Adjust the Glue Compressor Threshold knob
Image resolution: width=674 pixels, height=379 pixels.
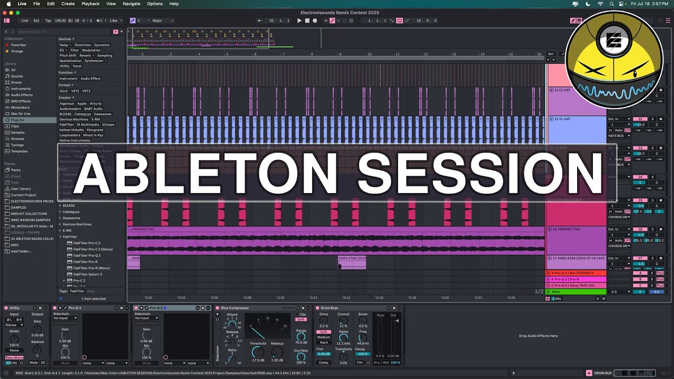[257, 352]
